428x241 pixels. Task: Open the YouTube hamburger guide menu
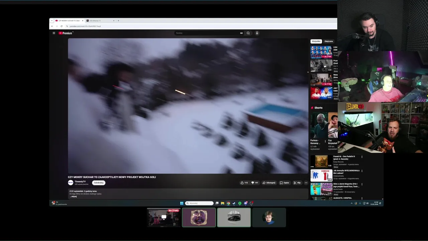pyautogui.click(x=53, y=33)
